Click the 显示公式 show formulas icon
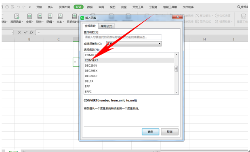The width and height of the screenshot is (250, 152). point(197,21)
